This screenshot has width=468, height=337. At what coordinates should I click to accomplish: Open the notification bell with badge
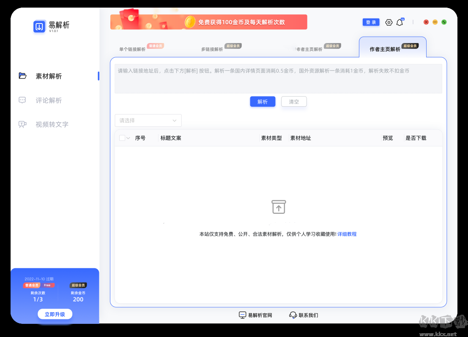click(399, 22)
